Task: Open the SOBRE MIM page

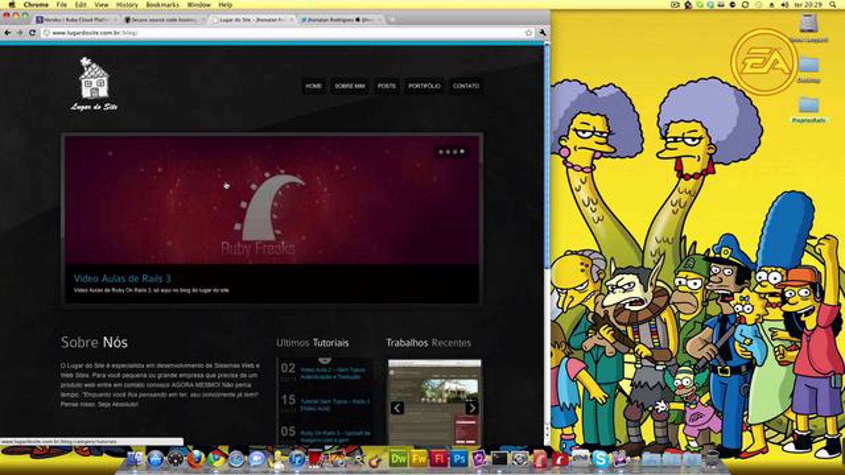Action: coord(350,86)
